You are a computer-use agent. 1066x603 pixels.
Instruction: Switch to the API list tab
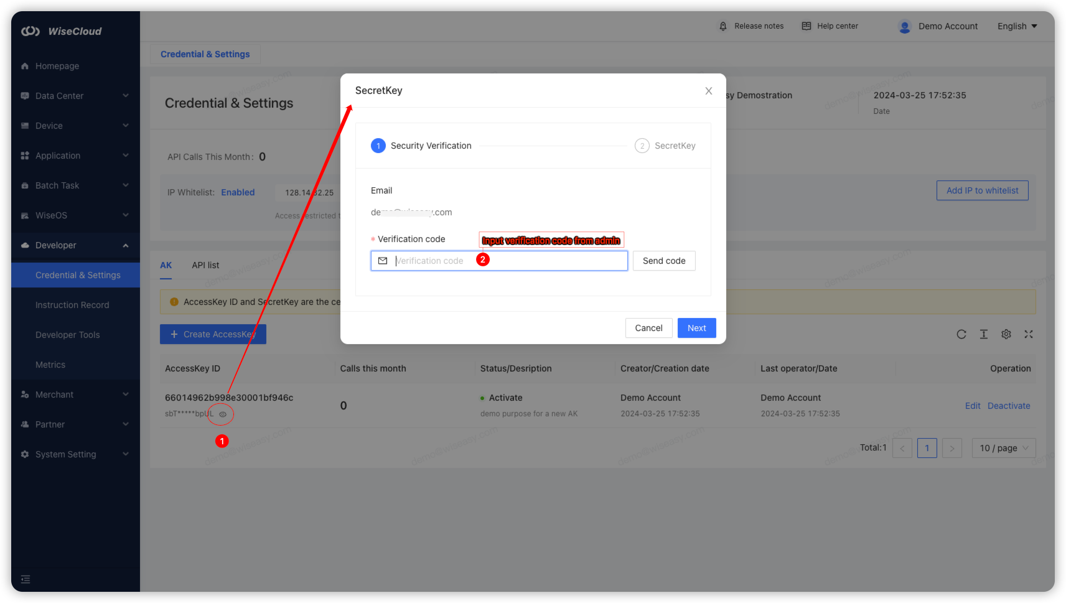tap(205, 265)
